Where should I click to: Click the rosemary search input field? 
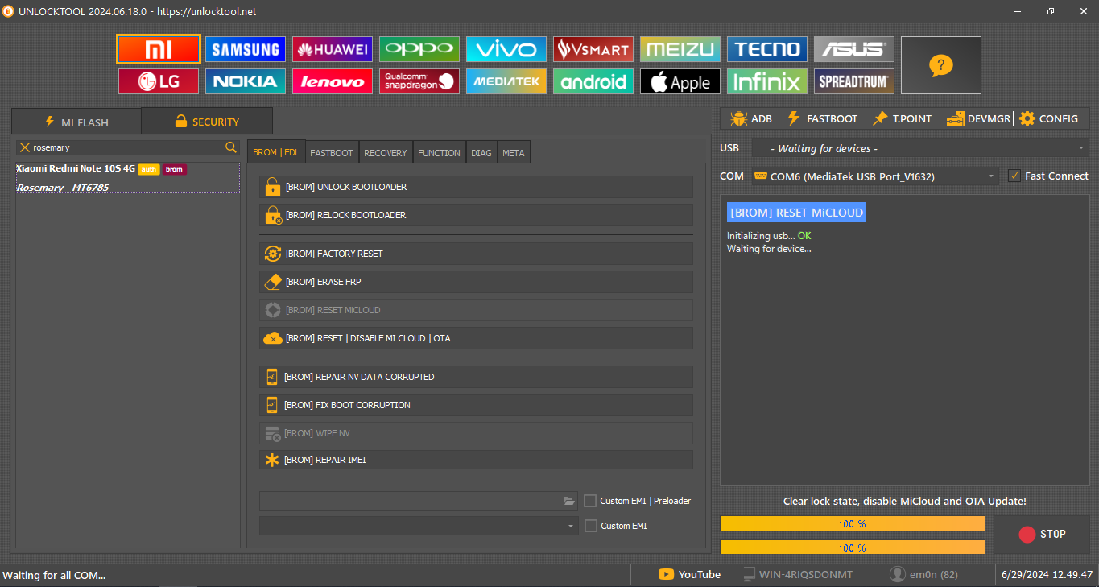tap(127, 147)
